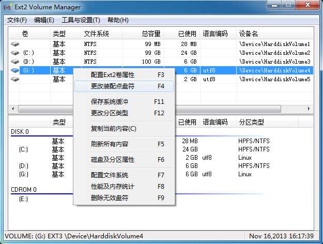The height and width of the screenshot is (244, 323).
Task: Sort by the 卷 column header
Action: point(35,34)
